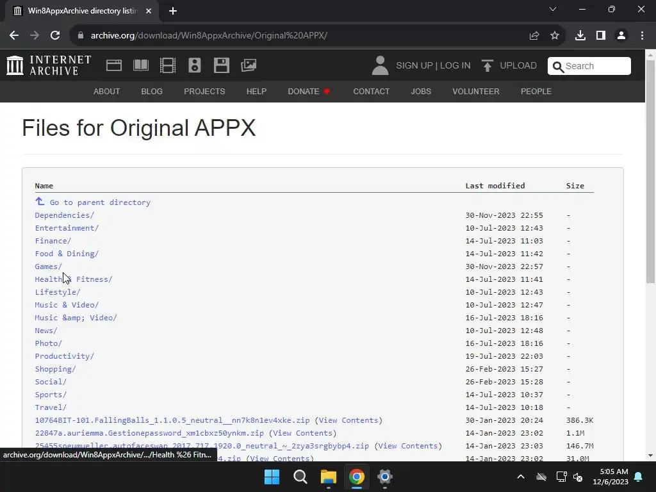Open the ABOUT menu item

coord(107,91)
